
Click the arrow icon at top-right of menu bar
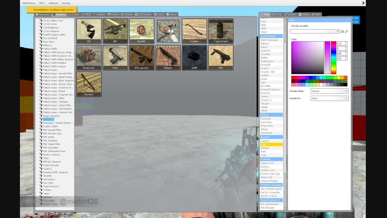(x=363, y=3)
